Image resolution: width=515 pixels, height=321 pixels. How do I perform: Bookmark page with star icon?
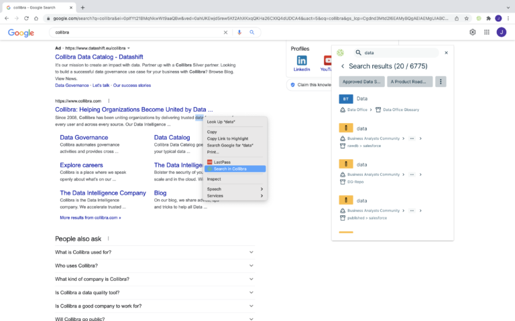pyautogui.click(x=467, y=18)
